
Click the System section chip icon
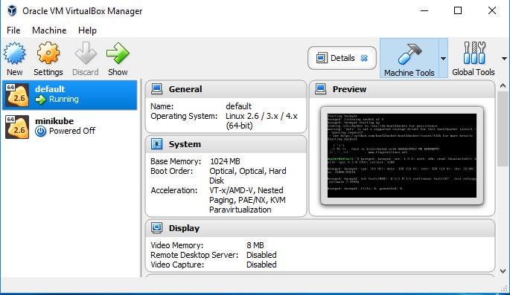point(157,143)
